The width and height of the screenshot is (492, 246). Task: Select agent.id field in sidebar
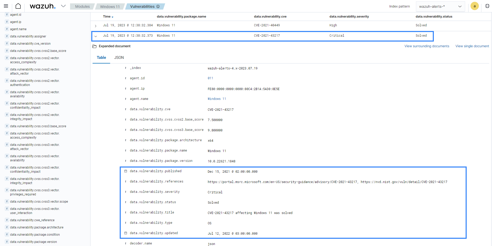(x=16, y=15)
